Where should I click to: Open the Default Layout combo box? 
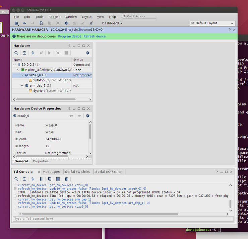(212, 23)
